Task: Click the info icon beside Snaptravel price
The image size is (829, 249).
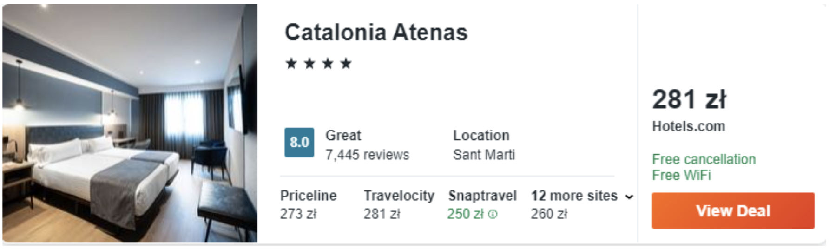Action: point(493,214)
